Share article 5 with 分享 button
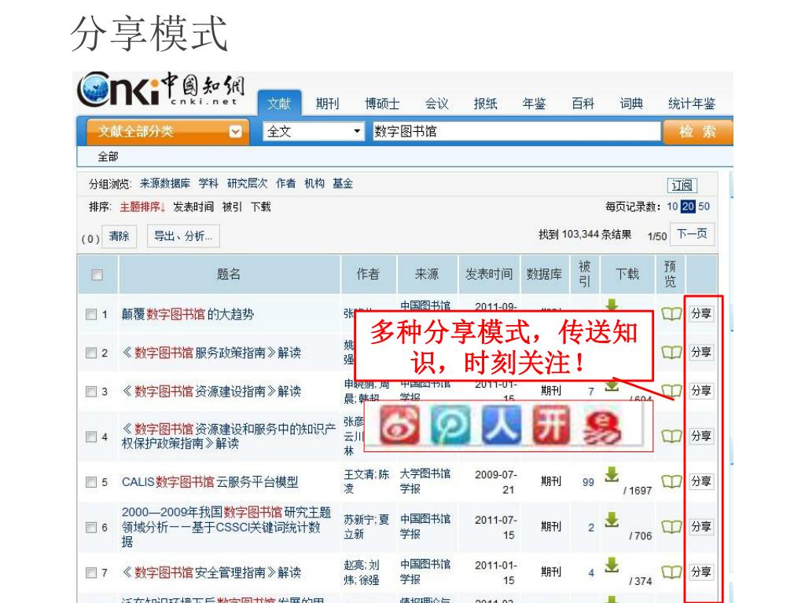This screenshot has height=603, width=805. [x=700, y=481]
